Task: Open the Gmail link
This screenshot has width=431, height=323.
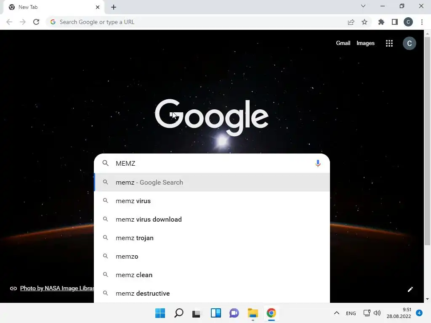Action: [x=343, y=43]
